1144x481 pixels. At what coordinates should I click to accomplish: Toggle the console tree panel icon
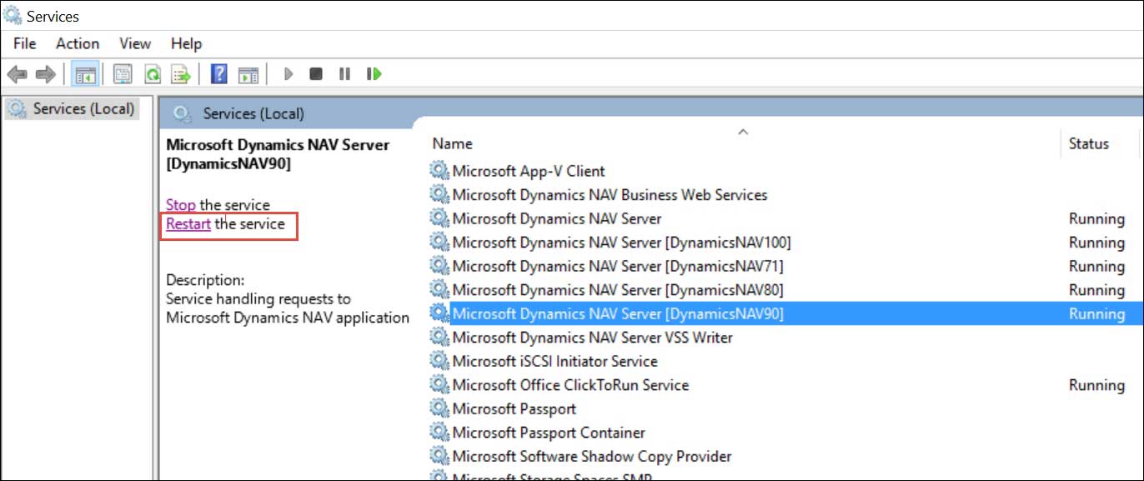(x=84, y=73)
